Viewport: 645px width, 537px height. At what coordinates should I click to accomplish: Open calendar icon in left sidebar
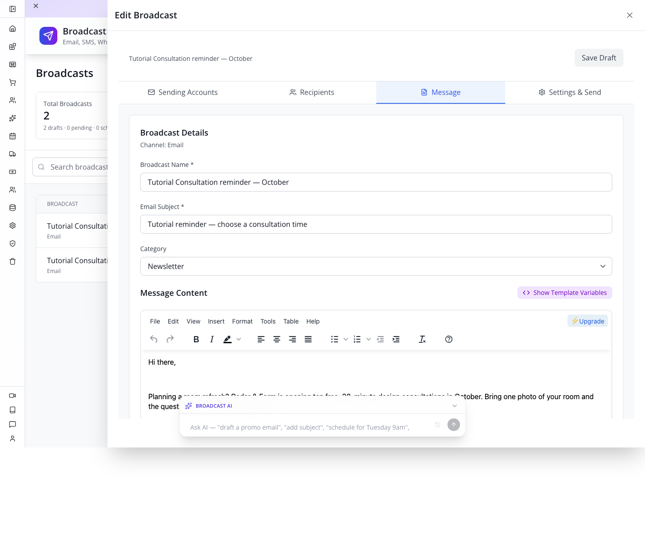pos(13,136)
